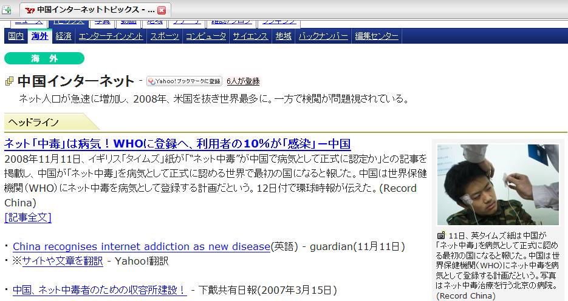Select the 海外 news category
Viewport: 568px width, 301px height.
point(40,36)
